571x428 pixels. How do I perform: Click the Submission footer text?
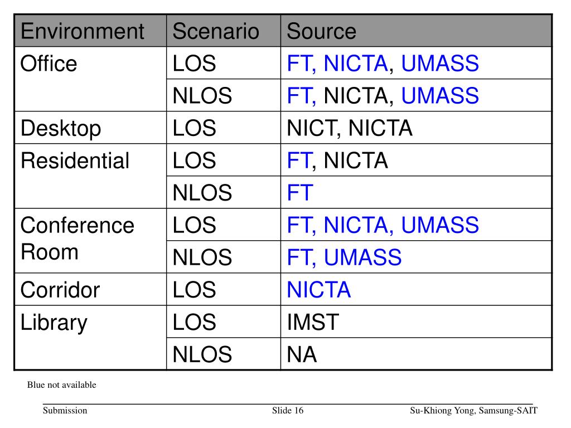coord(65,411)
